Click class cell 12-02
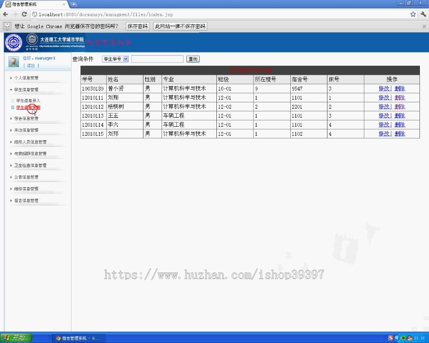This screenshot has width=429, height=343. [235, 107]
